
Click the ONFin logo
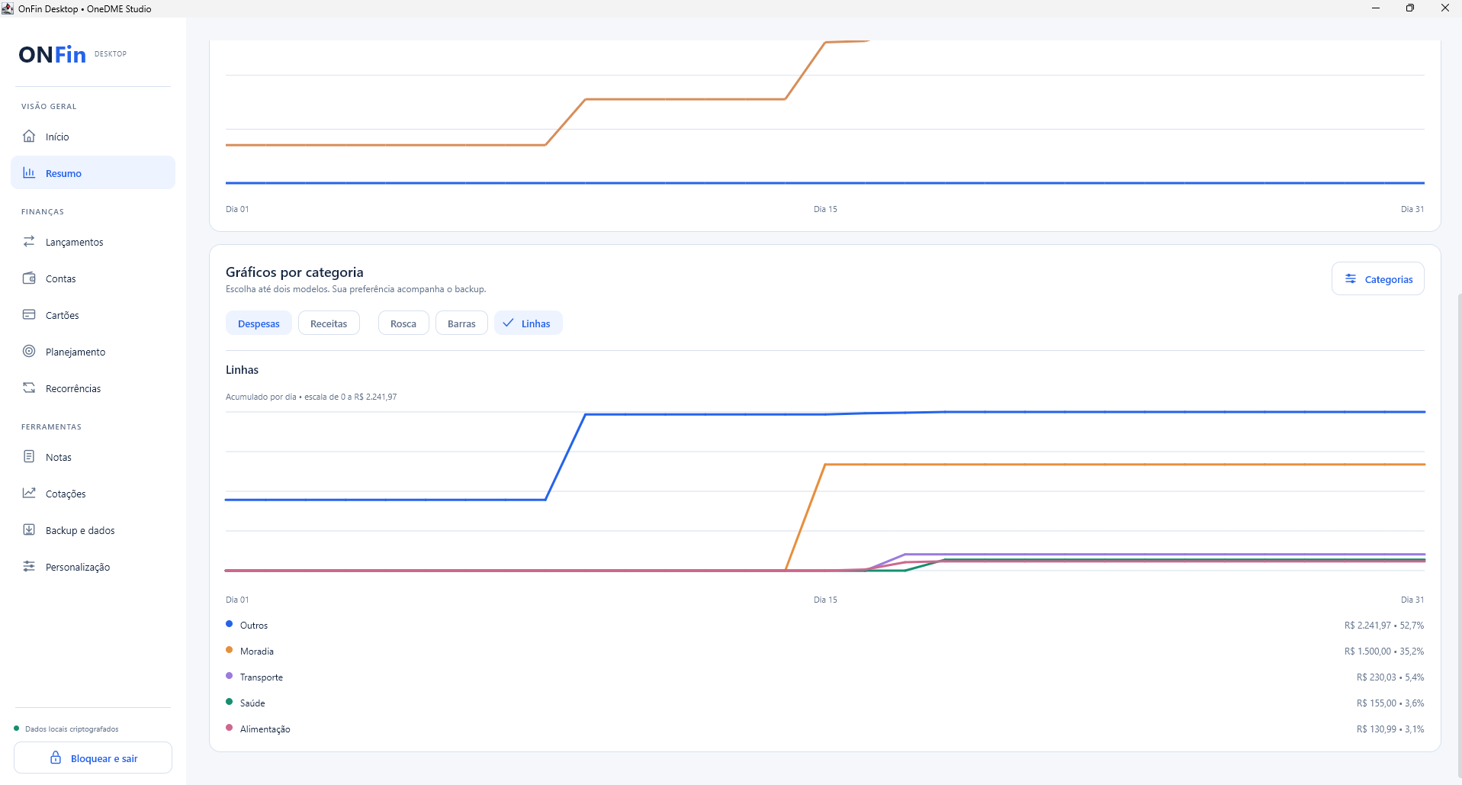point(52,55)
